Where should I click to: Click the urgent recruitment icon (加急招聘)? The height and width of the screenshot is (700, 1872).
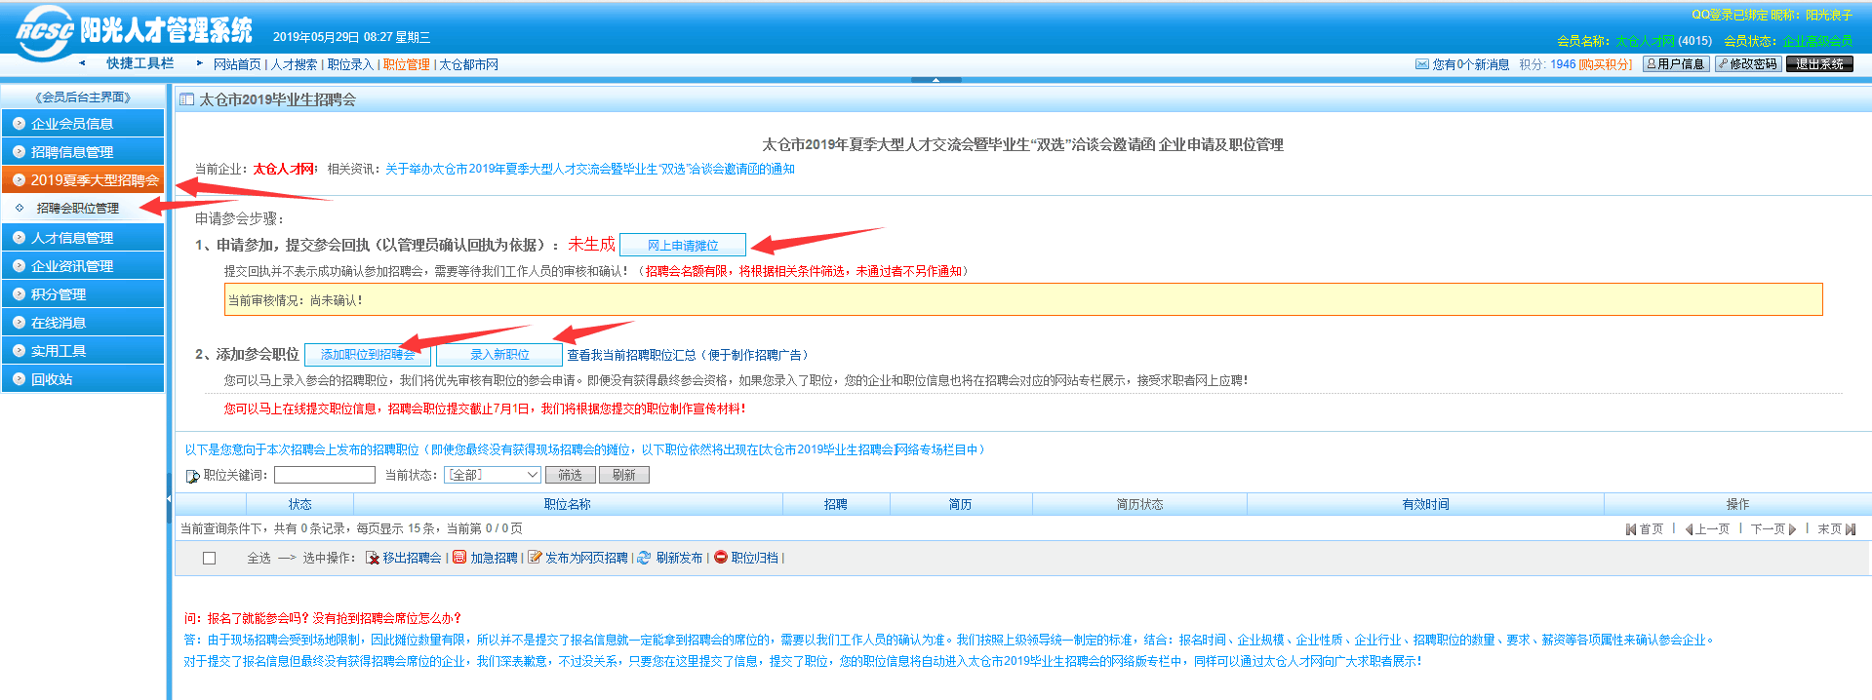(459, 558)
